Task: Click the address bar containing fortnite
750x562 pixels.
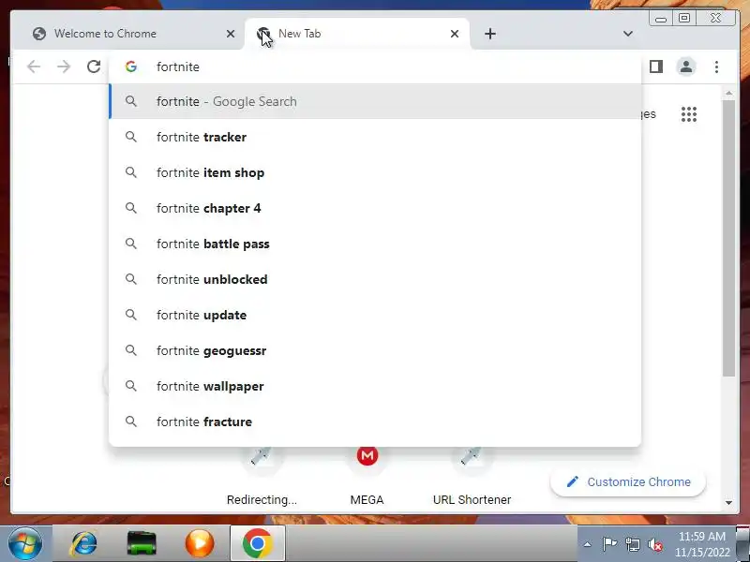Action: click(x=375, y=67)
